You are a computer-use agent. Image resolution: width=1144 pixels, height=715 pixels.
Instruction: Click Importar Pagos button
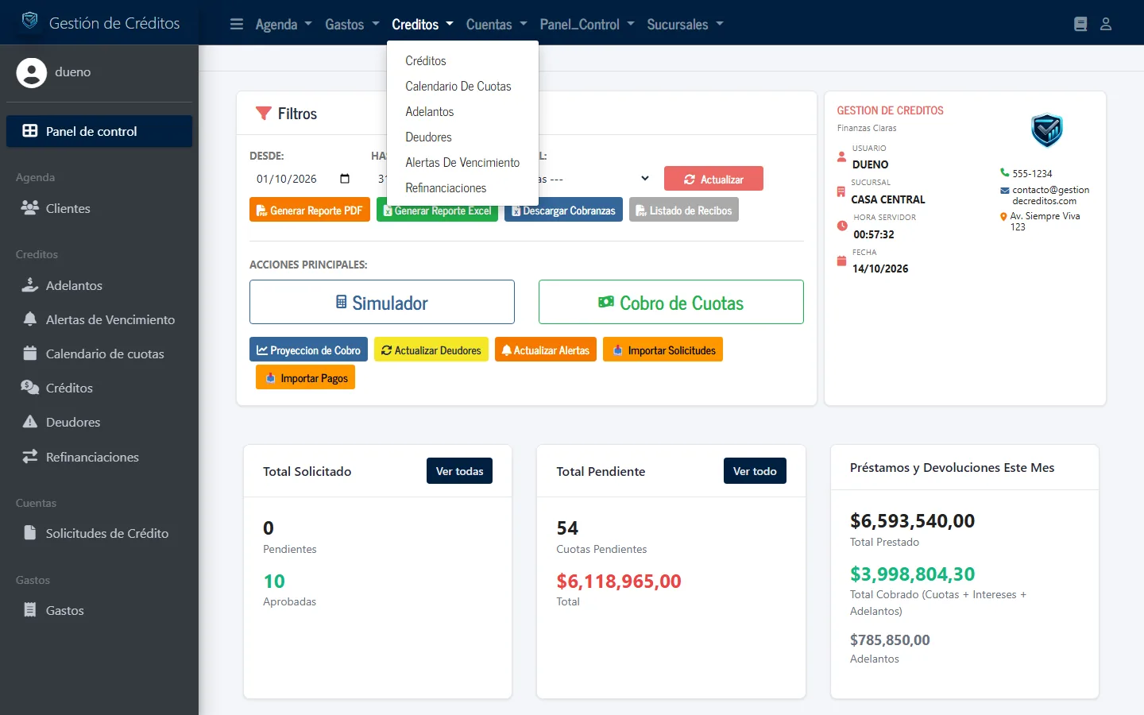coord(305,377)
